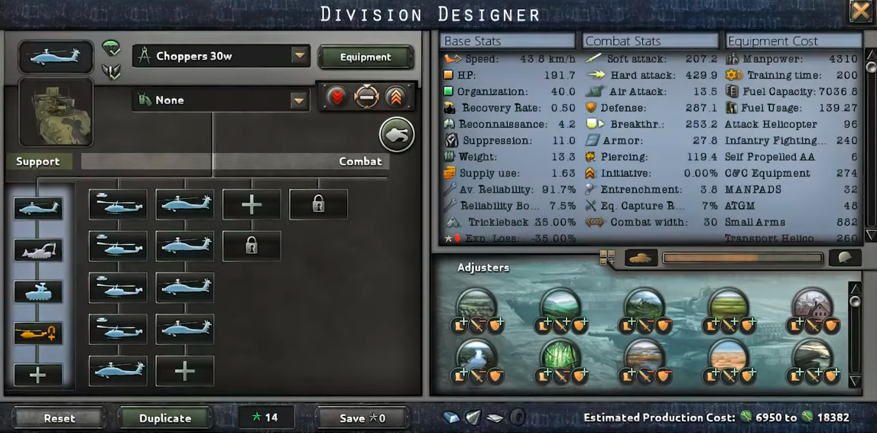Select the orange medevac helicopter support slot
Screen dimensions: 877x433
(38, 333)
